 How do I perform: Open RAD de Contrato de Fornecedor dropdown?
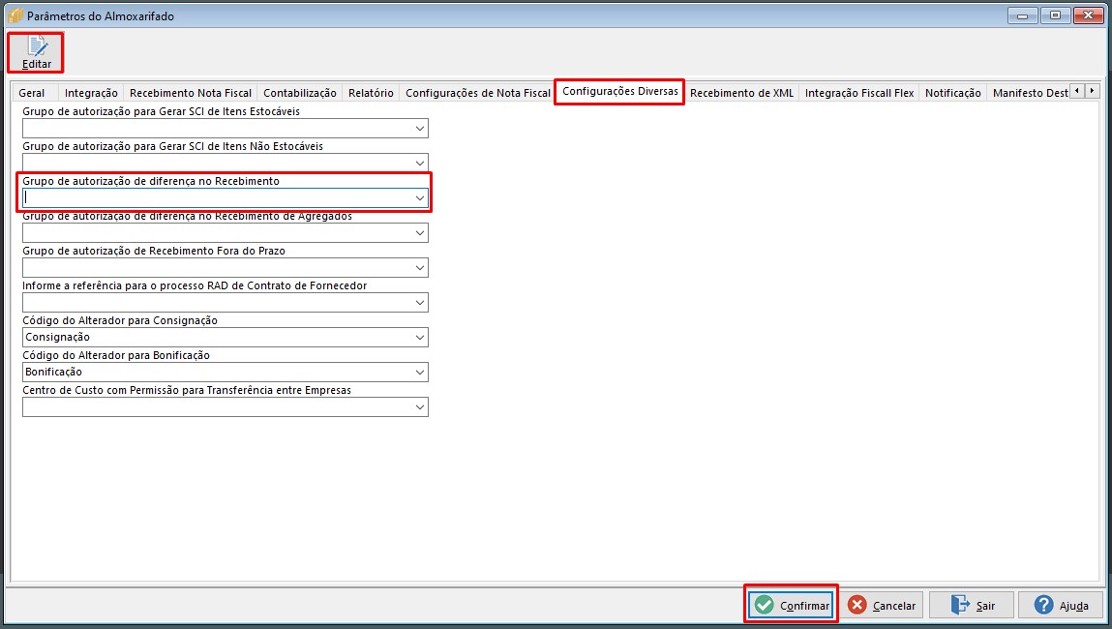[420, 302]
